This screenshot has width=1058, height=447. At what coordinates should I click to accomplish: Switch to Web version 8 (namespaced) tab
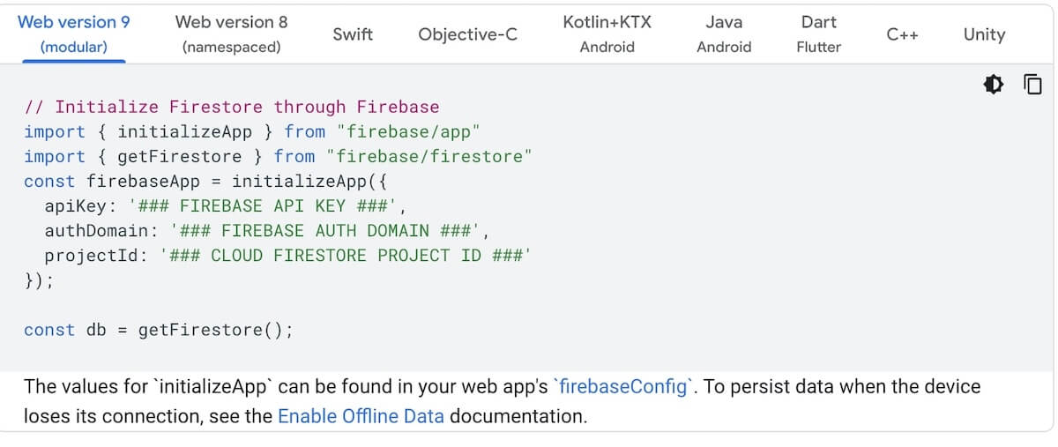pos(231,34)
